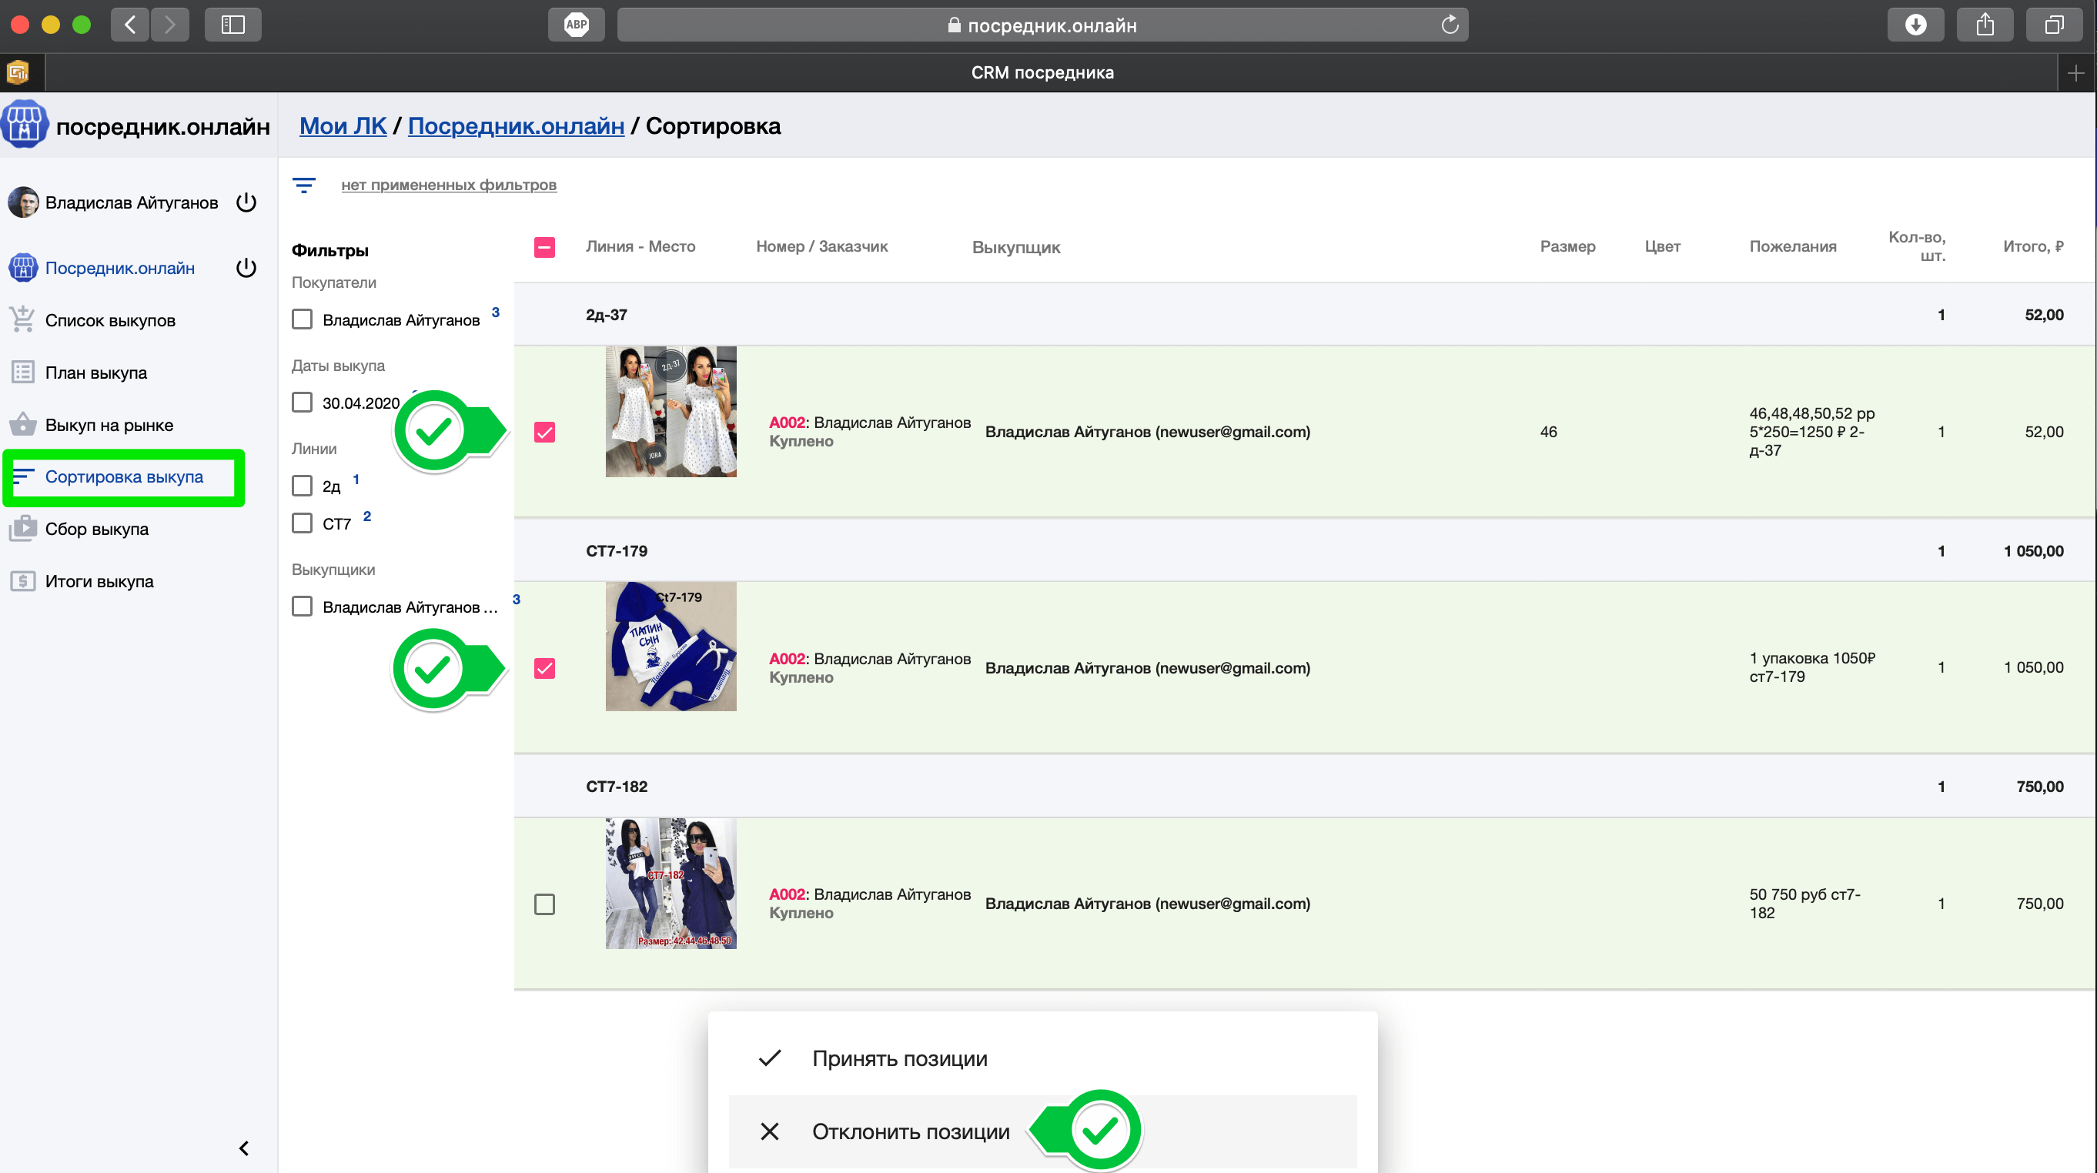Open План выкупа in the sidebar
The image size is (2097, 1173).
click(96, 373)
